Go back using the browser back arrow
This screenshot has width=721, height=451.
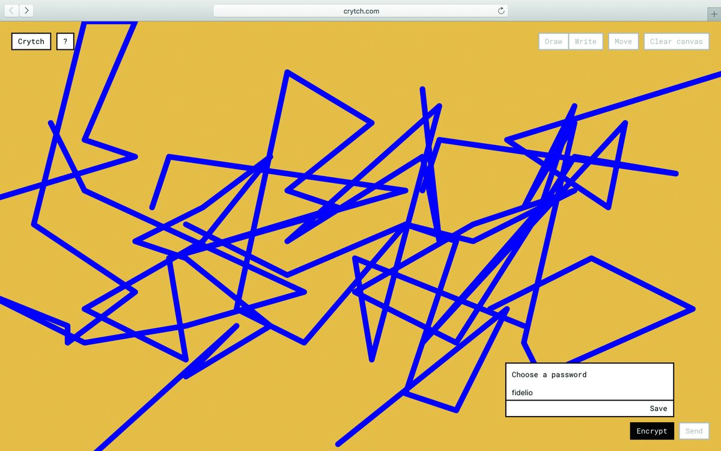click(12, 10)
